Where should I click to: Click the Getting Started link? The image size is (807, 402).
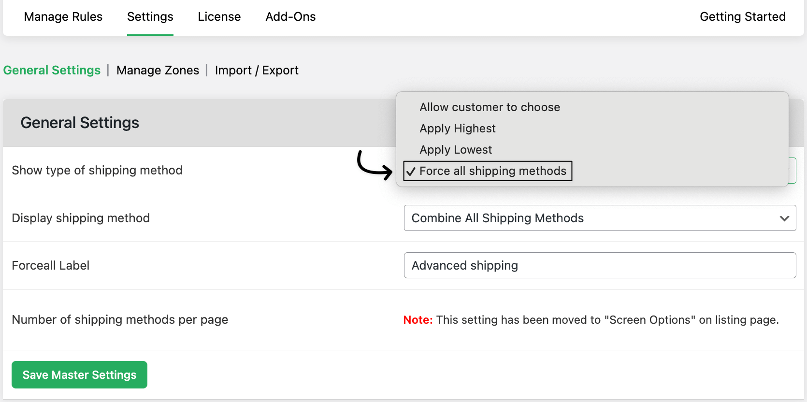pyautogui.click(x=742, y=17)
